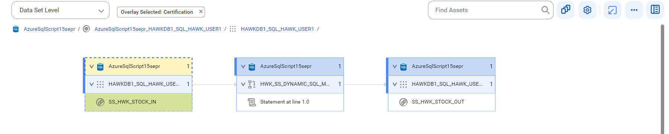
Task: Collapse the HWK_SS_DYNAMIC_SQL_M row
Action: 243,84
